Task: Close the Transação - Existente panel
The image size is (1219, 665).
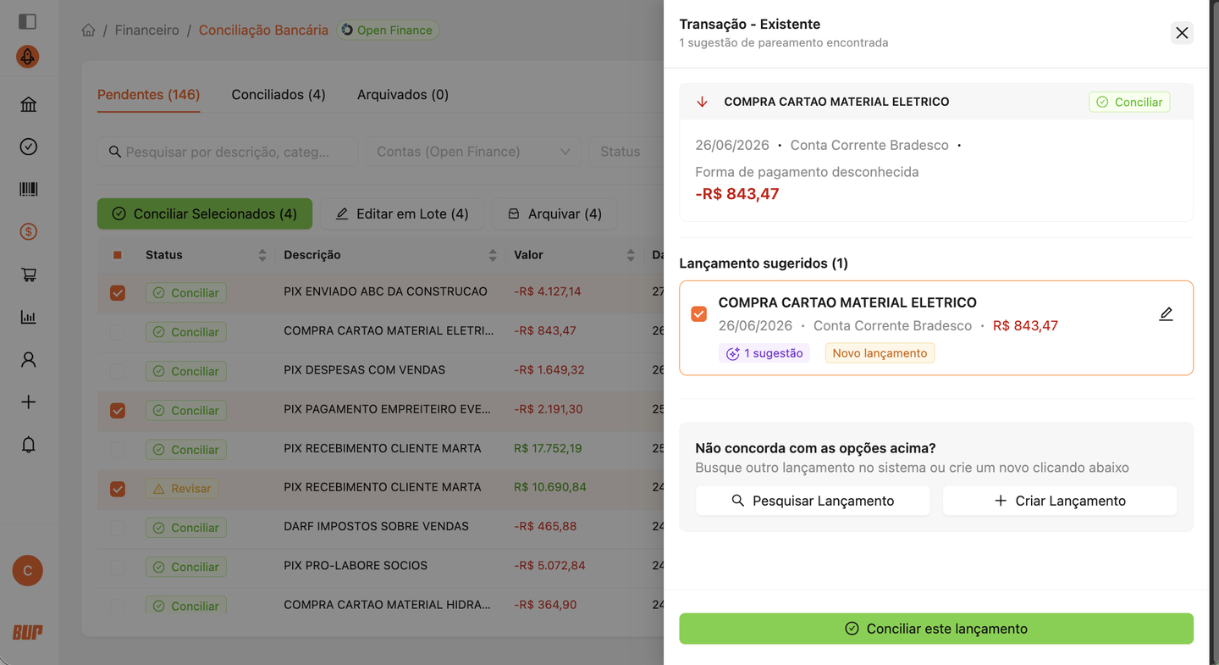Action: point(1183,33)
